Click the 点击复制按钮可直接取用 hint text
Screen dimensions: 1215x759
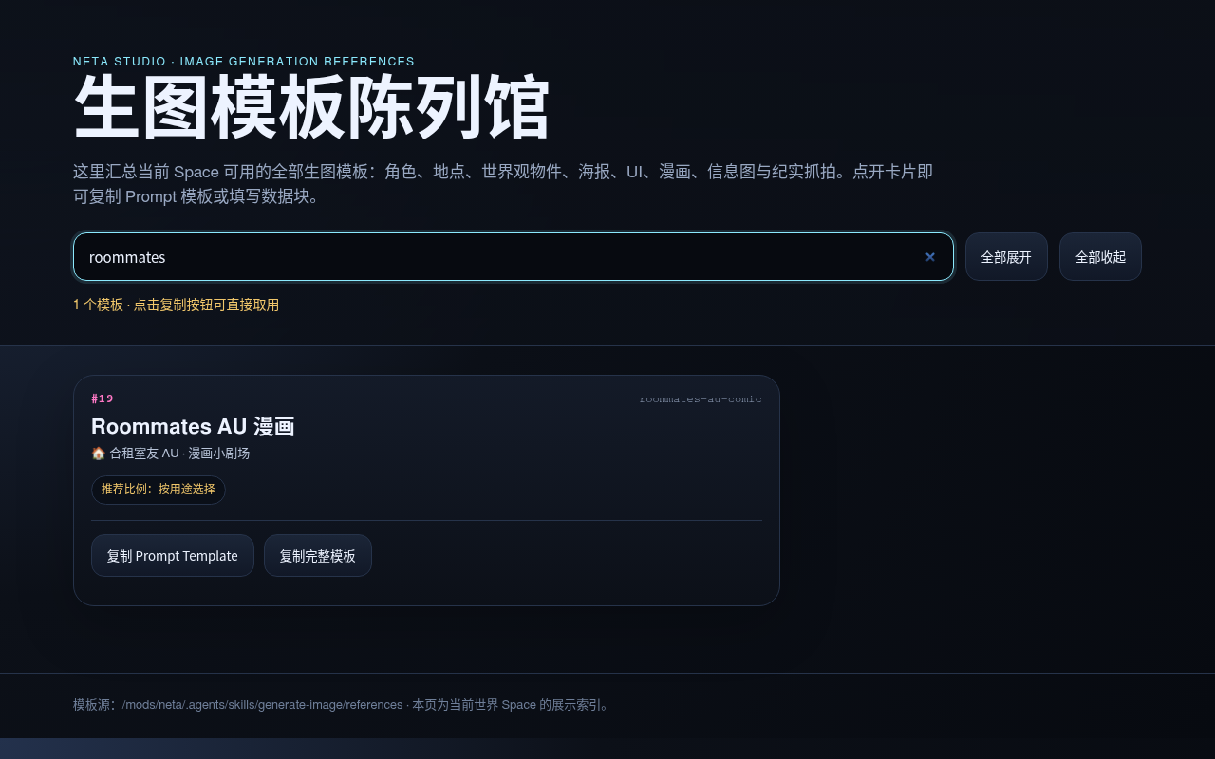pos(206,305)
